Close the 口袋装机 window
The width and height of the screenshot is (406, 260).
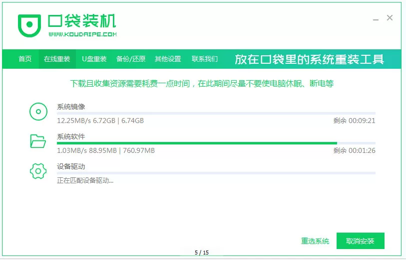click(390, 18)
